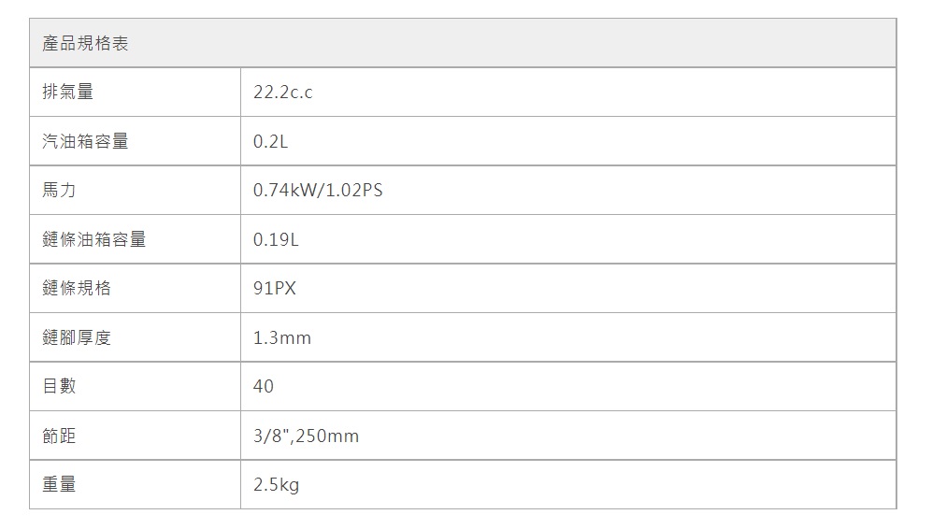Click the 馬力 label cell
932x529 pixels.
pyautogui.click(x=59, y=191)
